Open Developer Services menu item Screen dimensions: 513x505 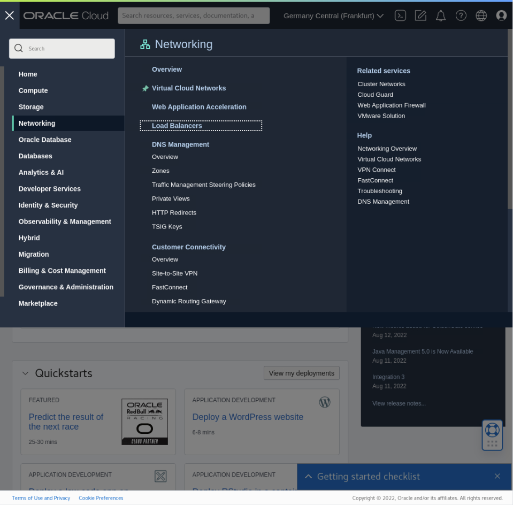49,189
